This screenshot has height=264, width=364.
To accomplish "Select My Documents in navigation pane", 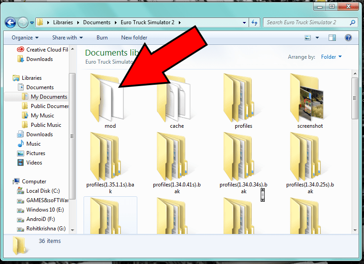I will [44, 97].
